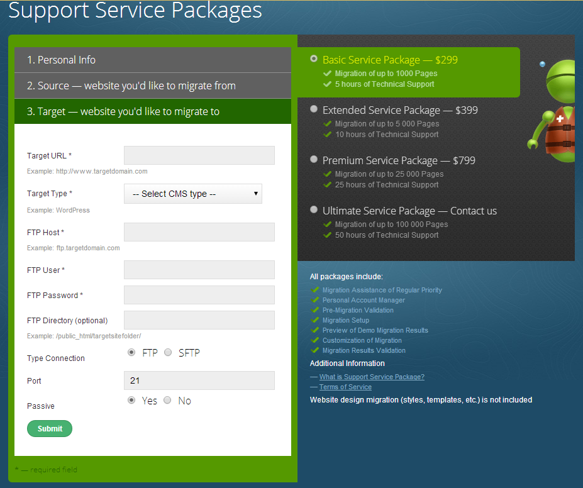
Task: Click the FTP Directory optional field
Action: (x=199, y=320)
